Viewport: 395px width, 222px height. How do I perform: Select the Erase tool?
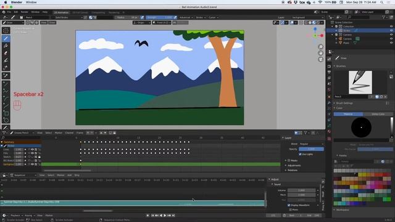6,53
